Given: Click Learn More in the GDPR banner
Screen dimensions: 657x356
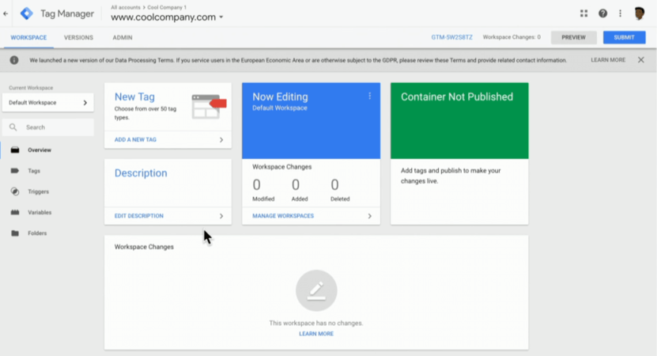Looking at the screenshot, I should [608, 60].
